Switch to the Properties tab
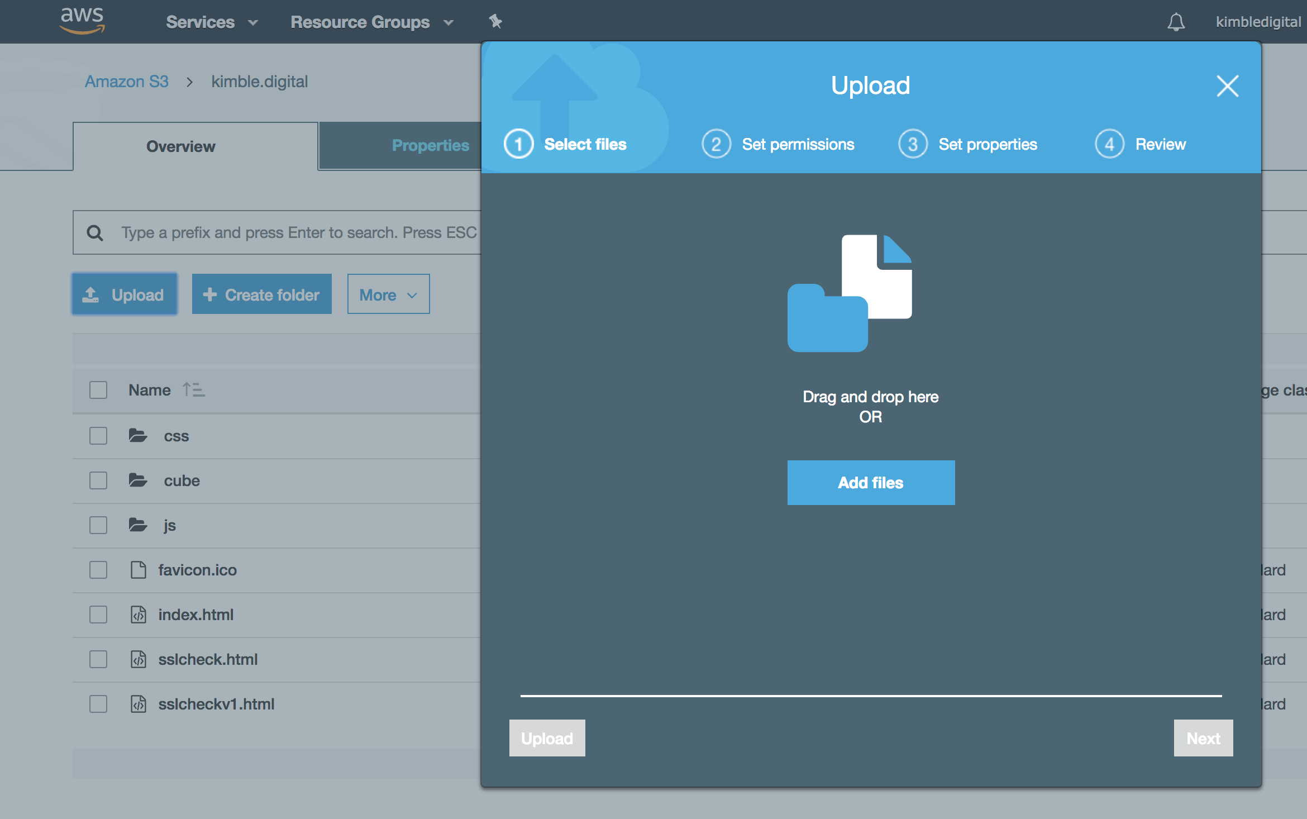The image size is (1307, 819). 430,146
